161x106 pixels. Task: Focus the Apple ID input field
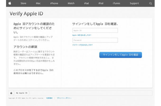pos(95,30)
